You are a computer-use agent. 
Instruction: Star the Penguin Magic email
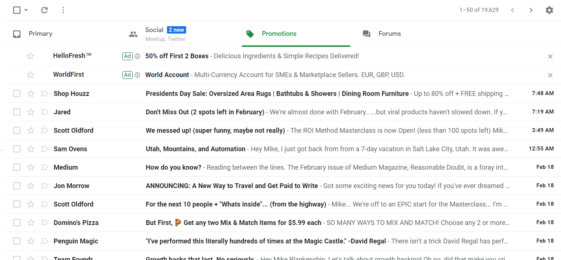click(x=31, y=241)
